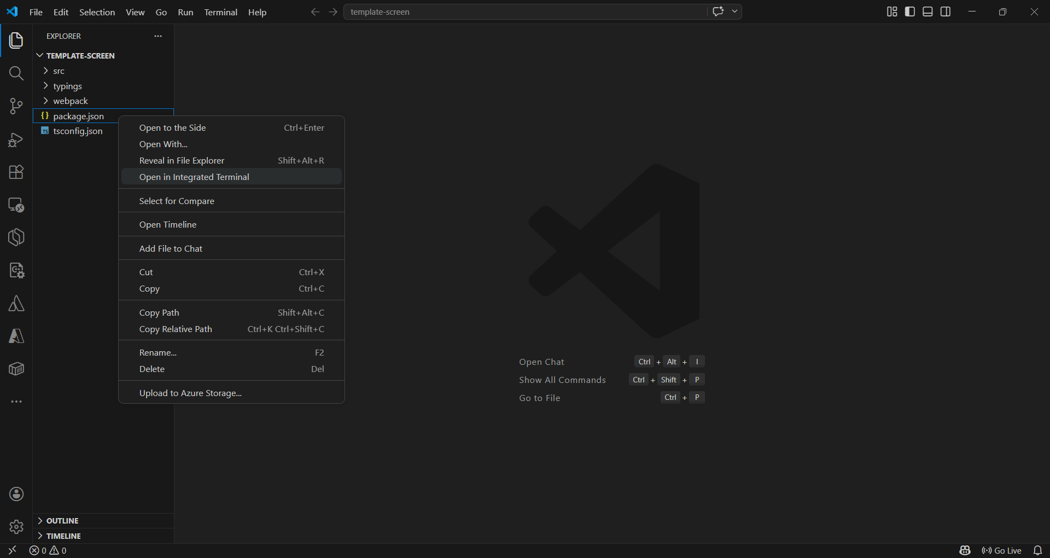Expand the TIMELINE section
This screenshot has height=558, width=1050.
pyautogui.click(x=103, y=536)
